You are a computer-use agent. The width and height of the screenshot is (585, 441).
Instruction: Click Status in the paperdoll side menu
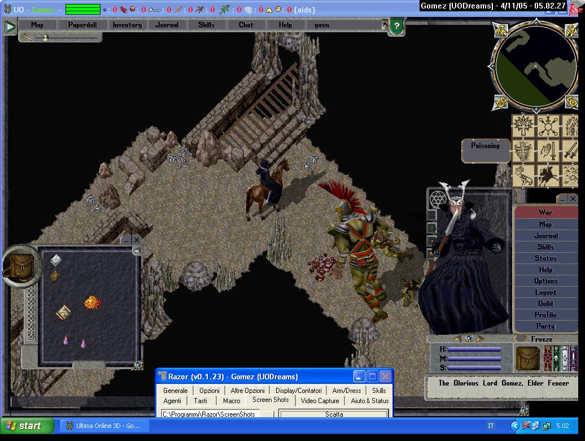[546, 258]
